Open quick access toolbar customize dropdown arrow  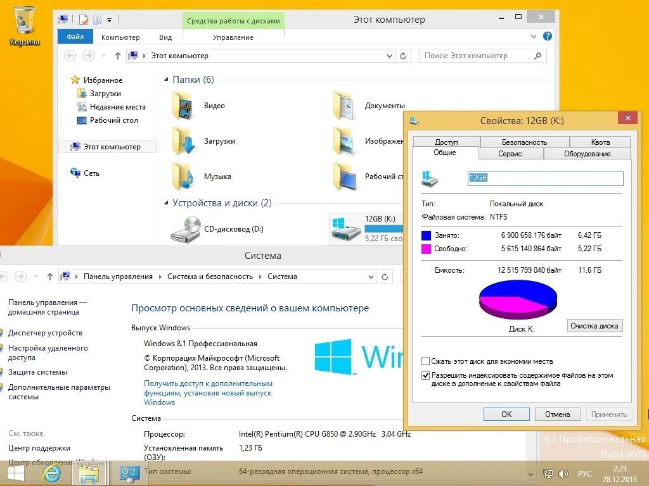[x=109, y=20]
